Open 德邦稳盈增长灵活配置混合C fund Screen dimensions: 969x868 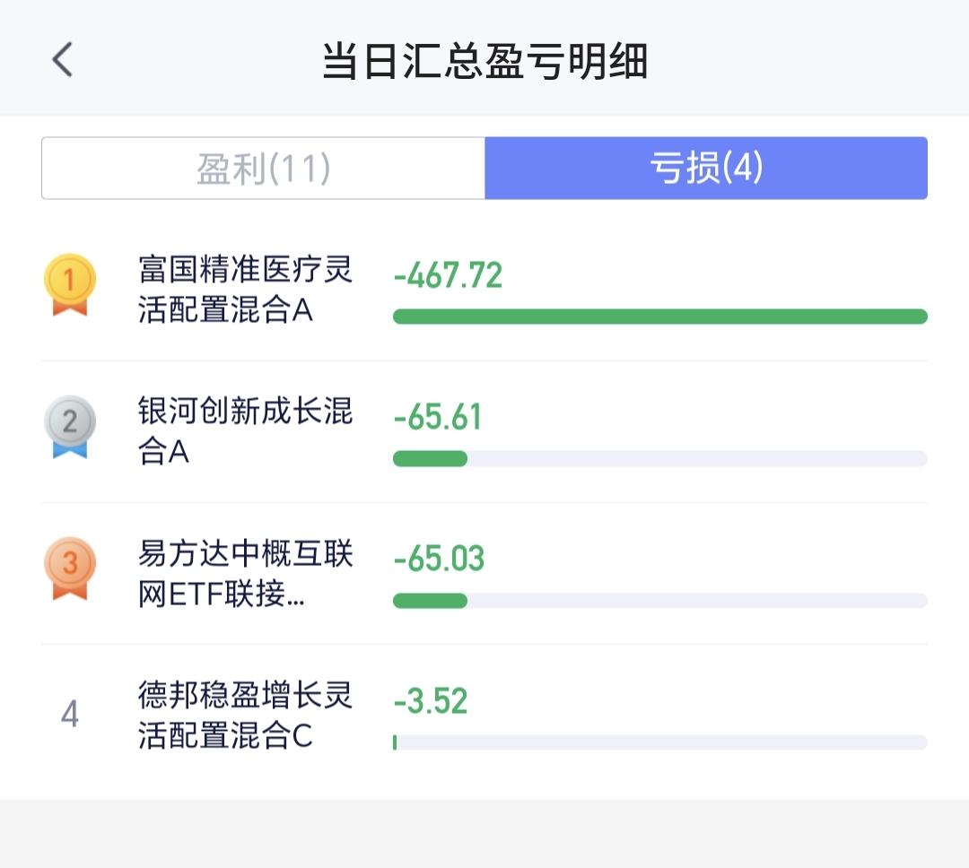[245, 715]
